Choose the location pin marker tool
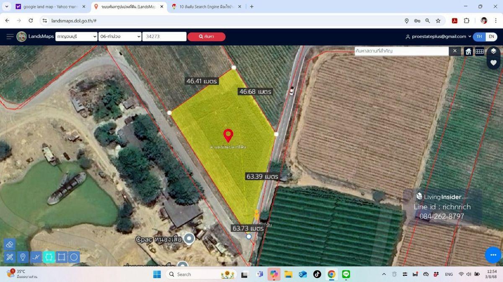 [23, 257]
